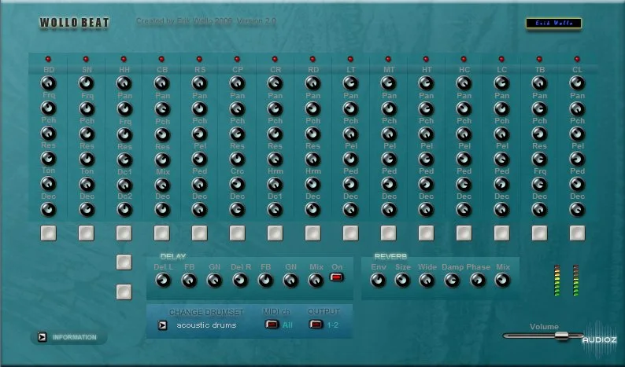Hit the lowest of the three HH pads
The image size is (625, 367).
(x=124, y=292)
